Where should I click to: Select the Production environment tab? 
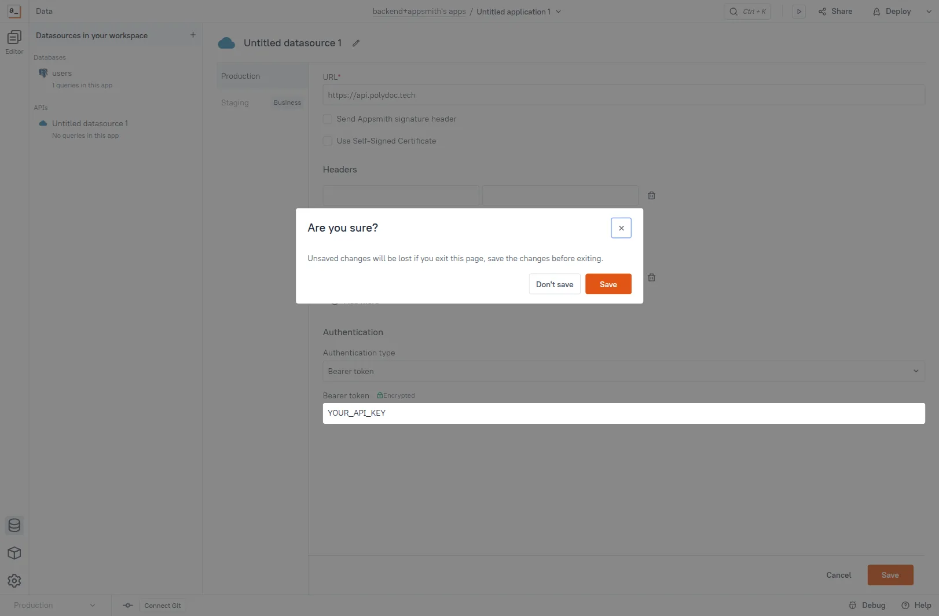coord(262,76)
